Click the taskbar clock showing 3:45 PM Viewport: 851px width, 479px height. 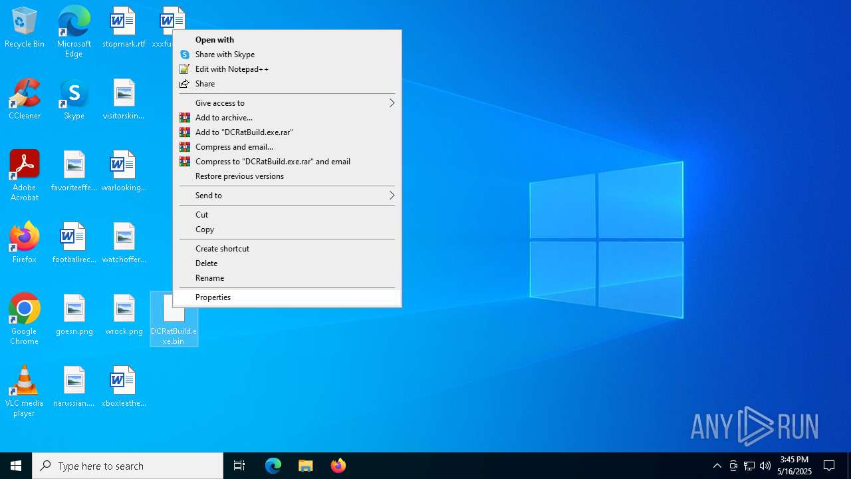(x=794, y=466)
